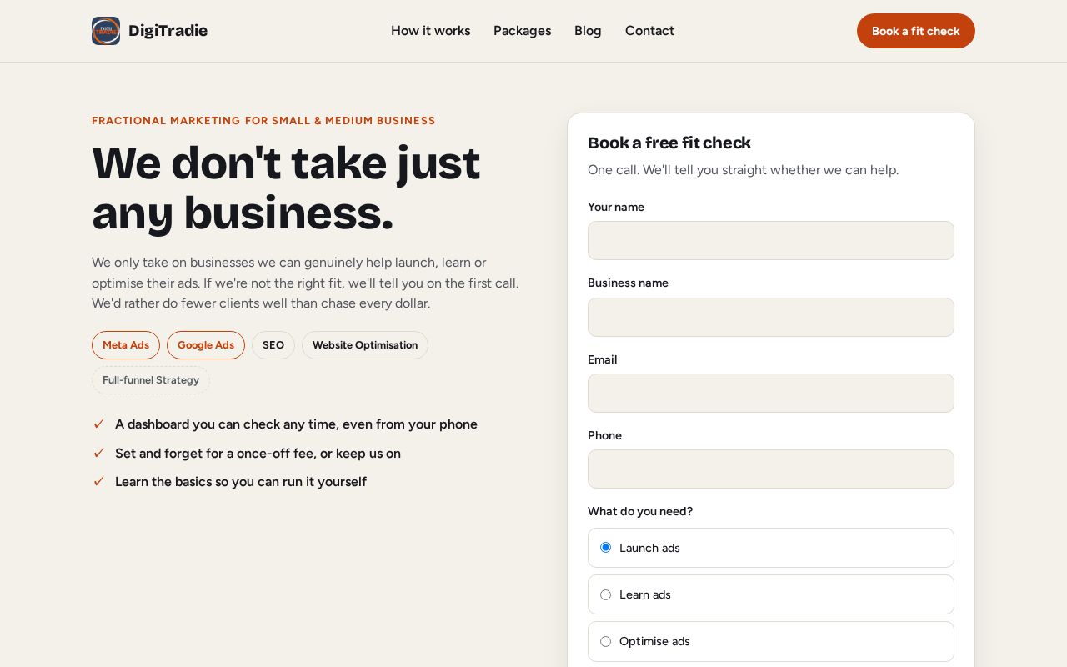Viewport: 1067px width, 667px height.
Task: Click the Book a fit check button
Action: [916, 31]
